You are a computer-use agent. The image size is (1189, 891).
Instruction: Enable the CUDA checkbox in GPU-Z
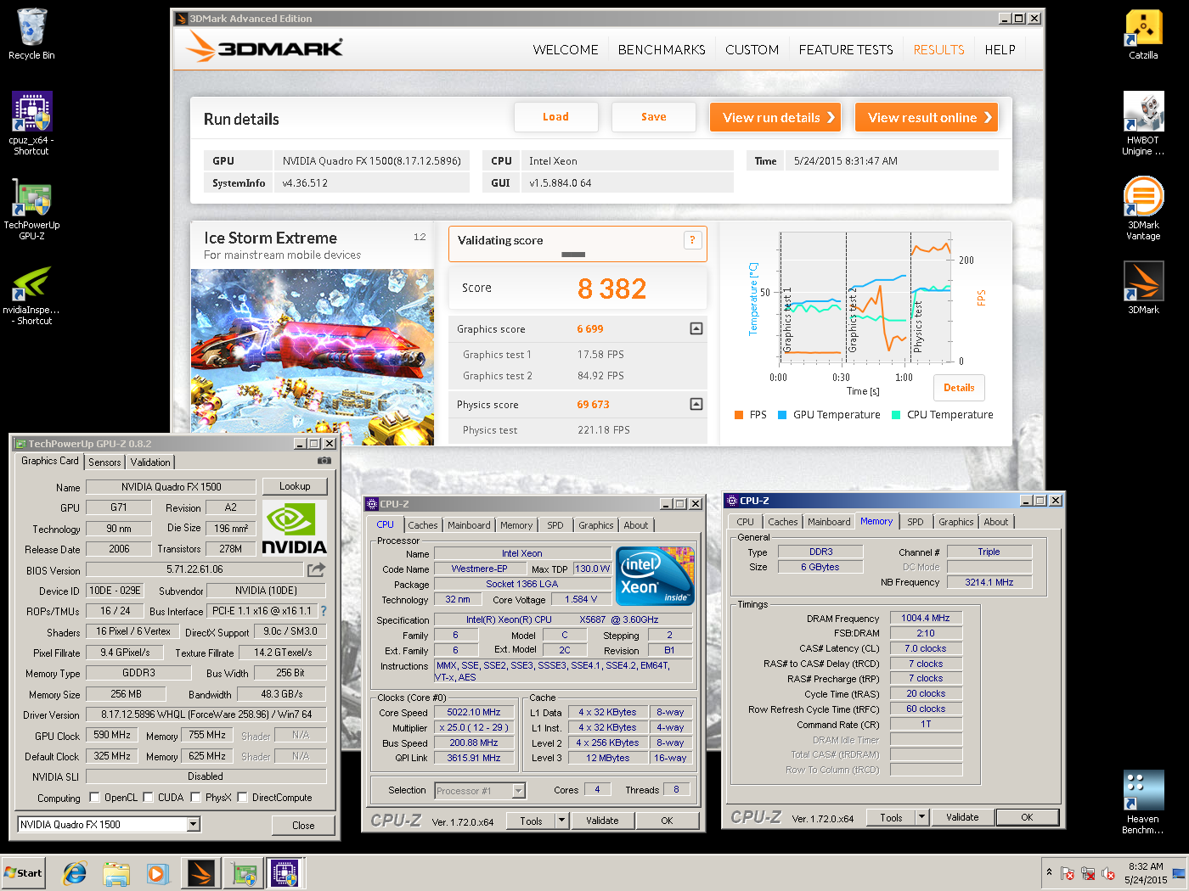(x=148, y=797)
